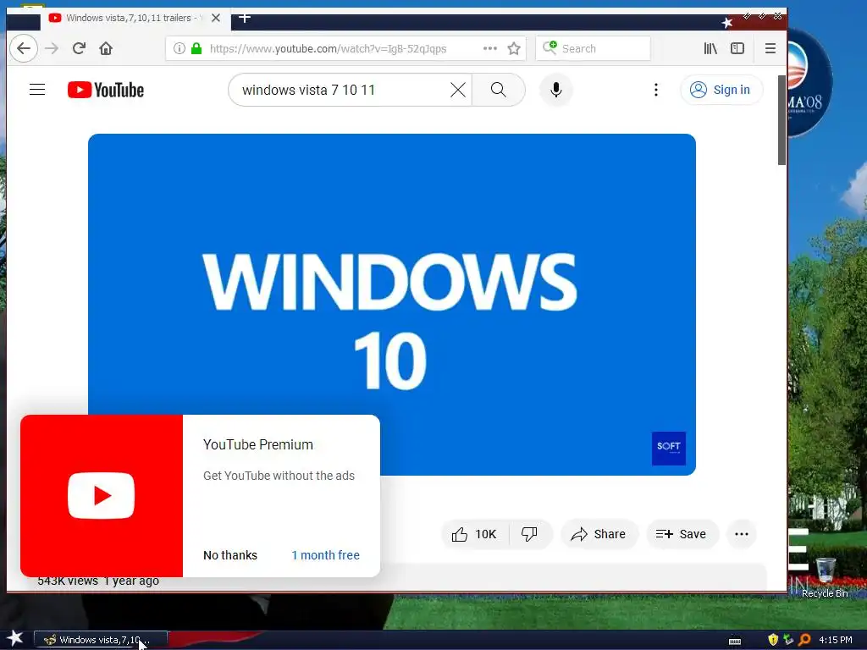This screenshot has width=867, height=650.
Task: Click the page vertical scrollbar thumb
Action: click(781, 120)
